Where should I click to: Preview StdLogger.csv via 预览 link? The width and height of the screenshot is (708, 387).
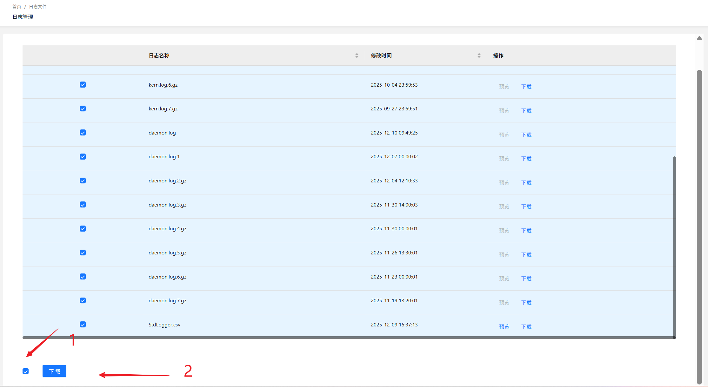tap(504, 327)
